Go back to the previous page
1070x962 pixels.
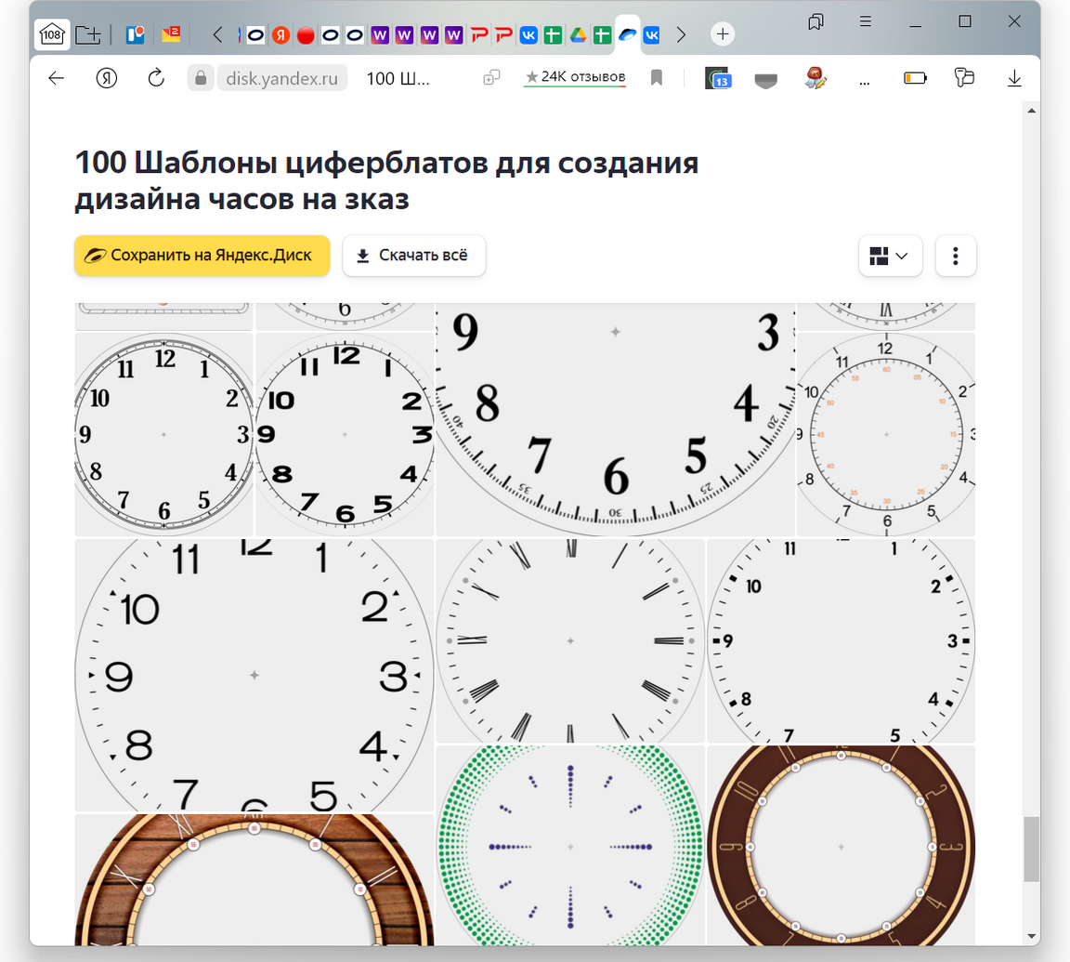pos(56,78)
